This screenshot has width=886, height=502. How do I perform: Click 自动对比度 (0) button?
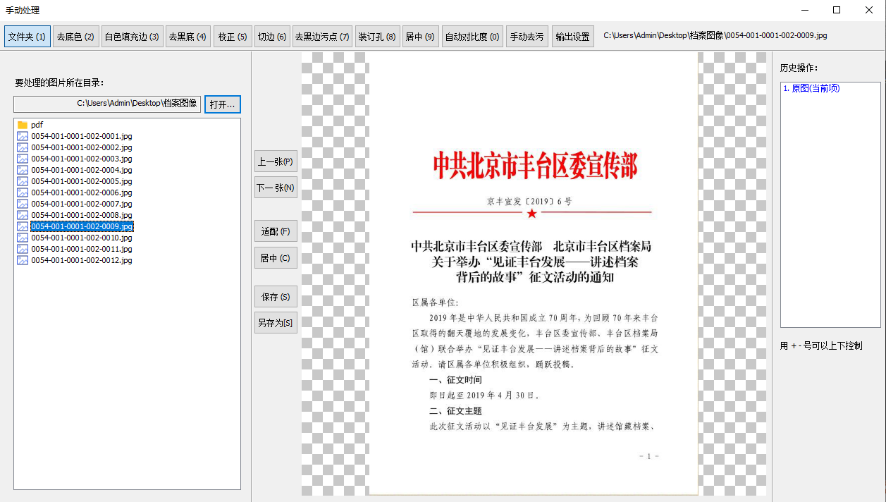(x=472, y=37)
